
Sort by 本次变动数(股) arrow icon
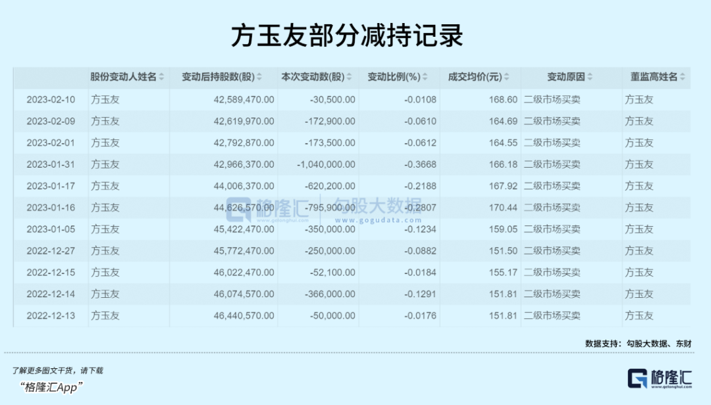[349, 77]
